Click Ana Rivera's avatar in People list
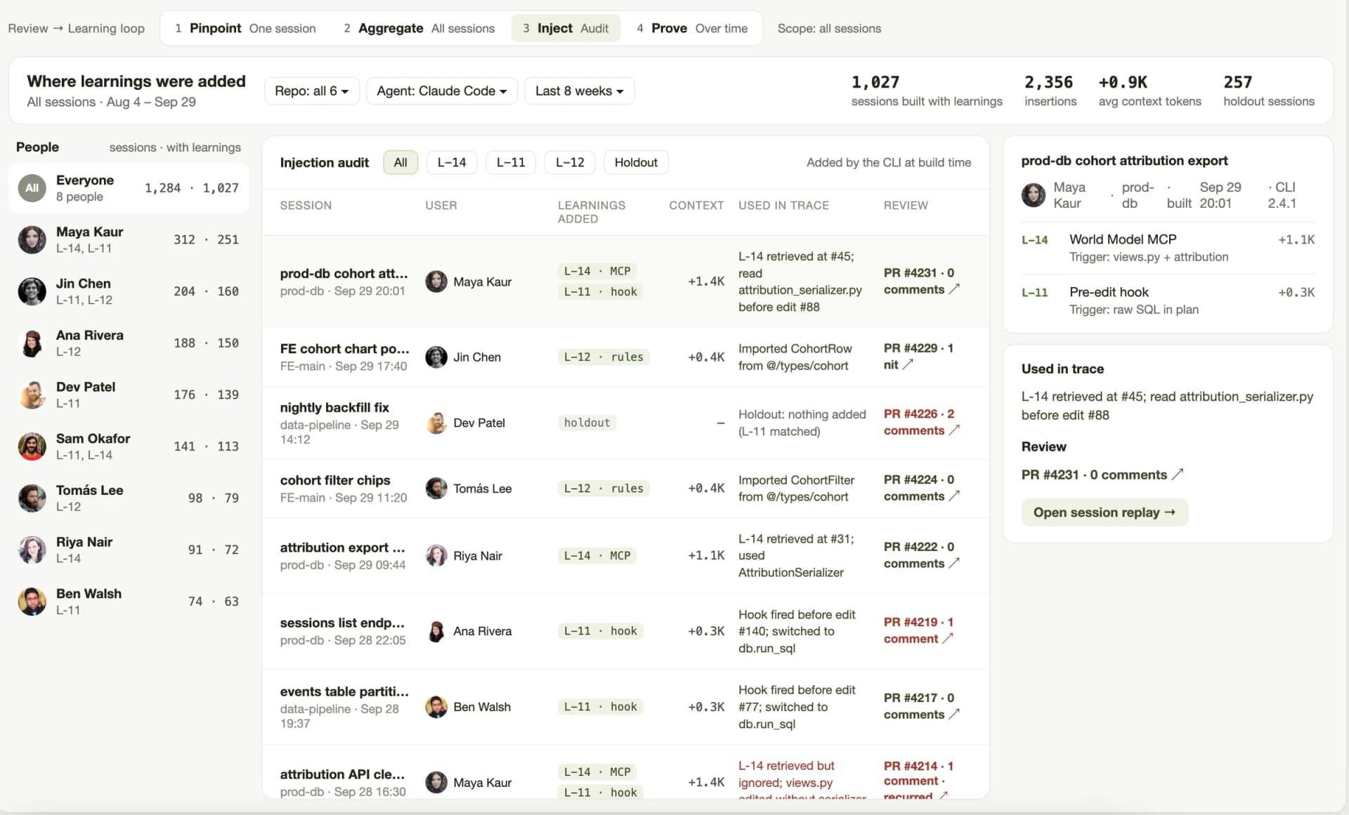Viewport: 1349px width, 815px height. [x=32, y=343]
